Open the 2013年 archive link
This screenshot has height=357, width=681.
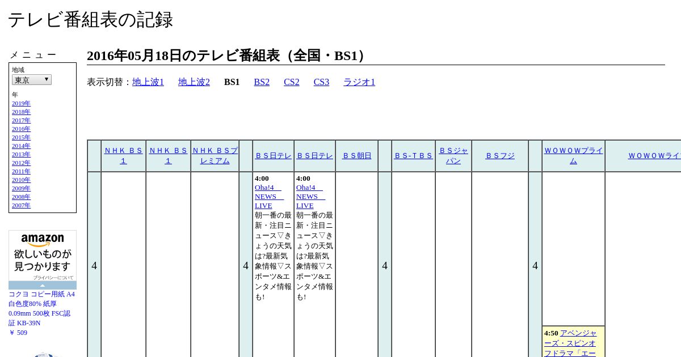pos(21,155)
